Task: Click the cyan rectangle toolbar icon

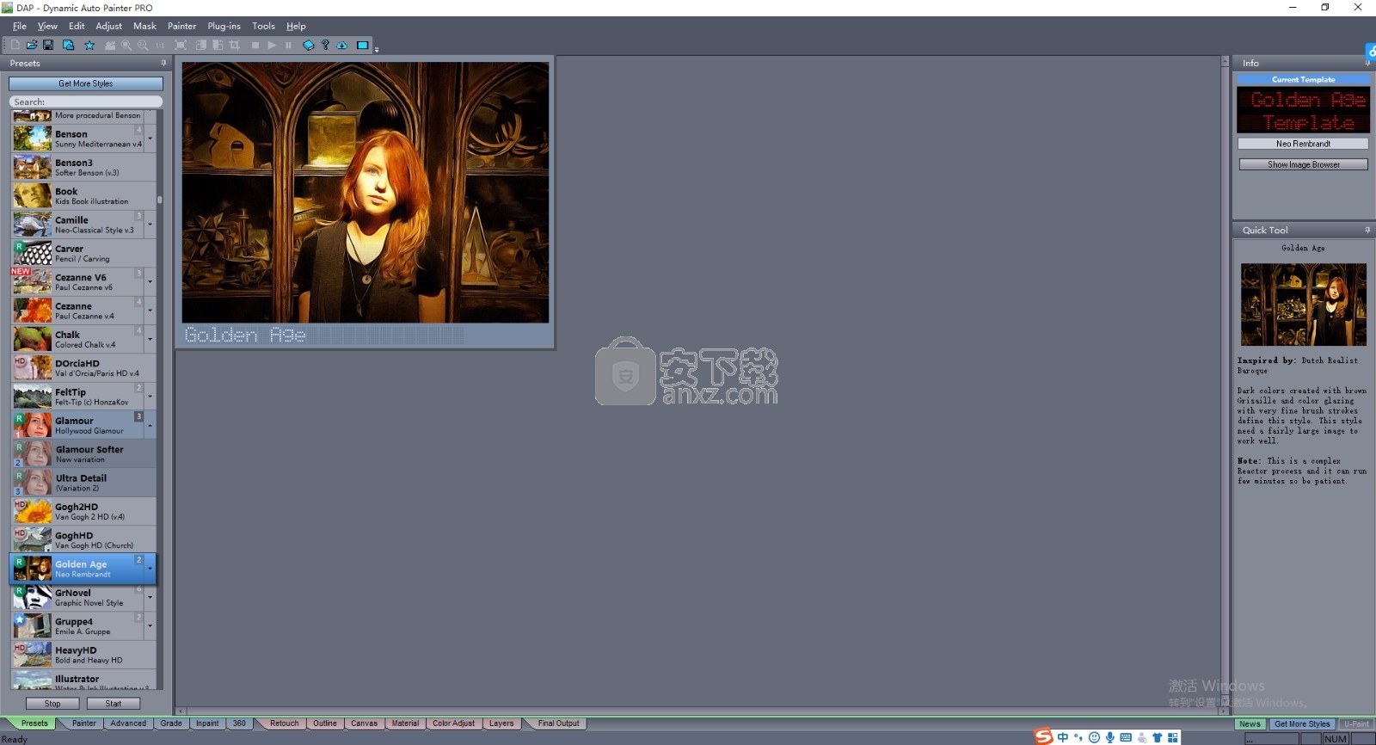Action: tap(363, 45)
